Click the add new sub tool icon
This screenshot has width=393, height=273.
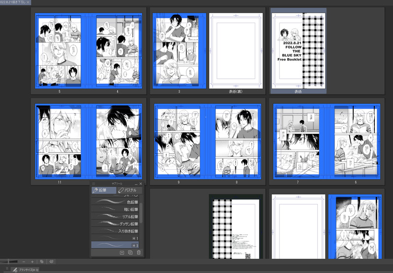pyautogui.click(x=122, y=252)
